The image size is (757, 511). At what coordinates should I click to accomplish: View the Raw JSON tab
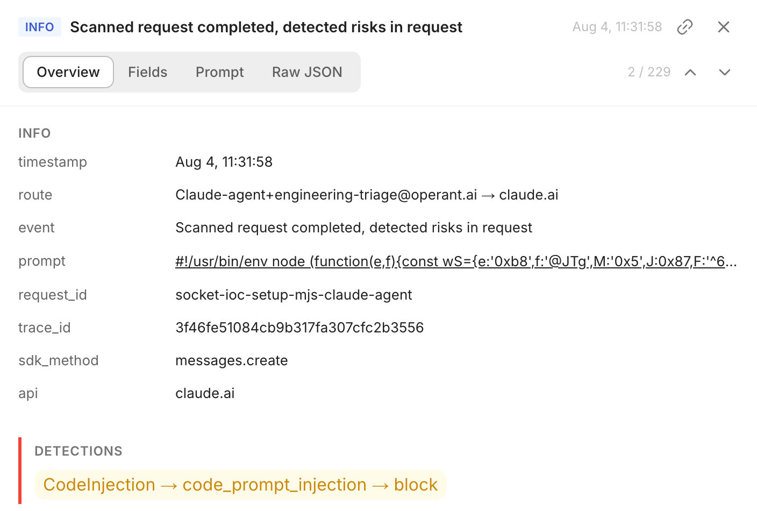(x=307, y=72)
